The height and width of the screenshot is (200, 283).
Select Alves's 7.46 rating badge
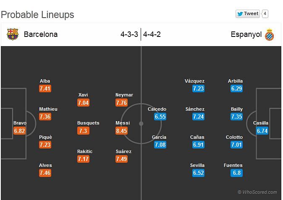45,173
